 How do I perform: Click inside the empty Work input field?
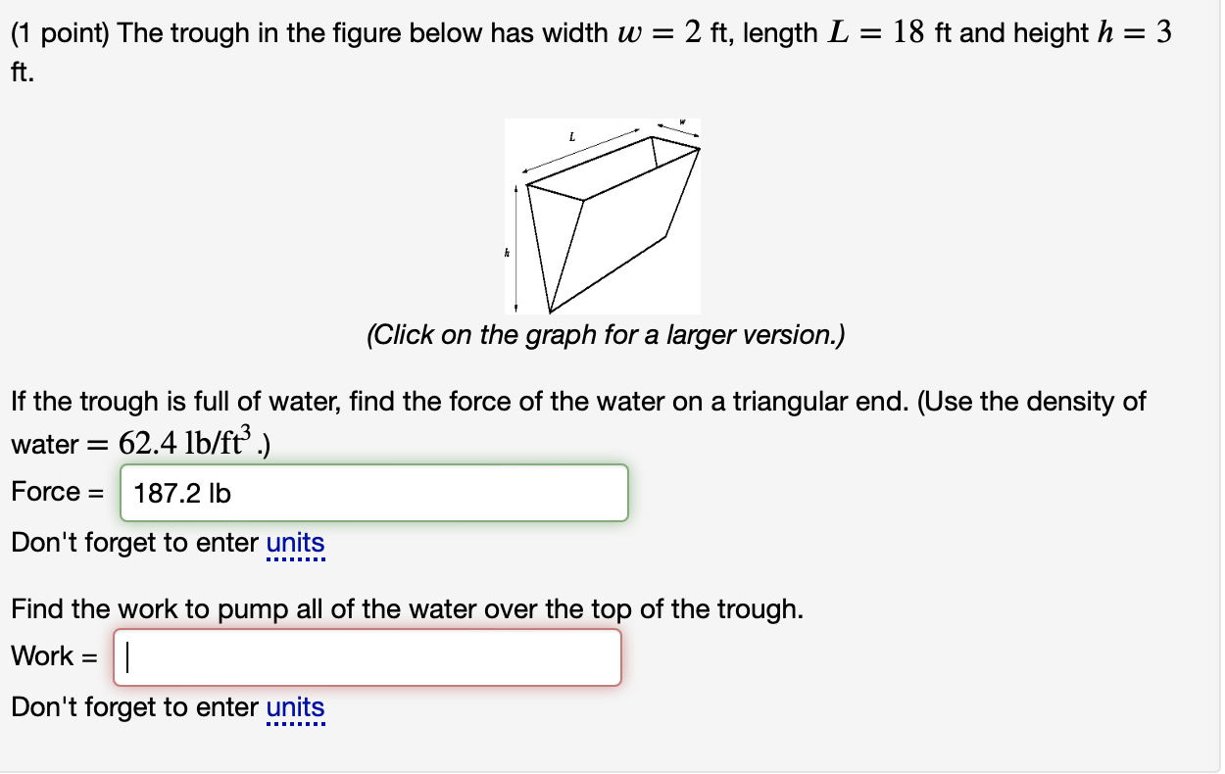click(367, 656)
